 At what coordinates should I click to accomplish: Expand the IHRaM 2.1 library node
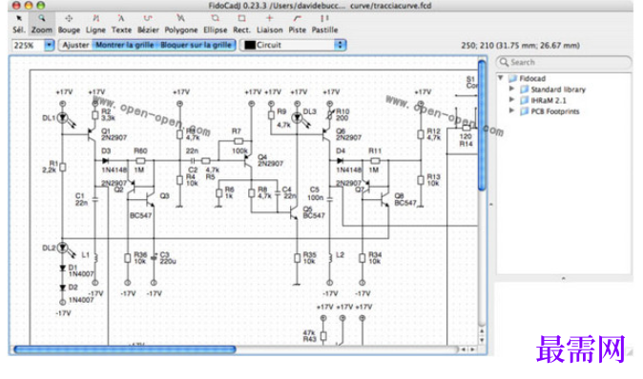coord(511,99)
